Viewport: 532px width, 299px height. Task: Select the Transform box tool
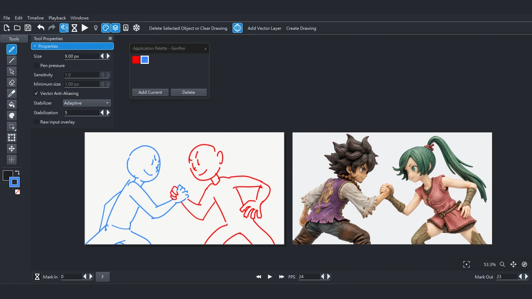12,138
